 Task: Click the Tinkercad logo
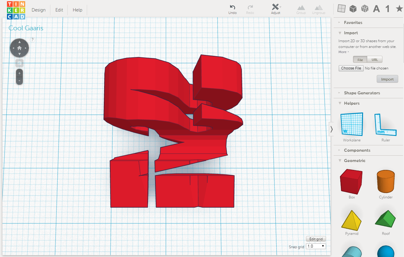pos(16,10)
